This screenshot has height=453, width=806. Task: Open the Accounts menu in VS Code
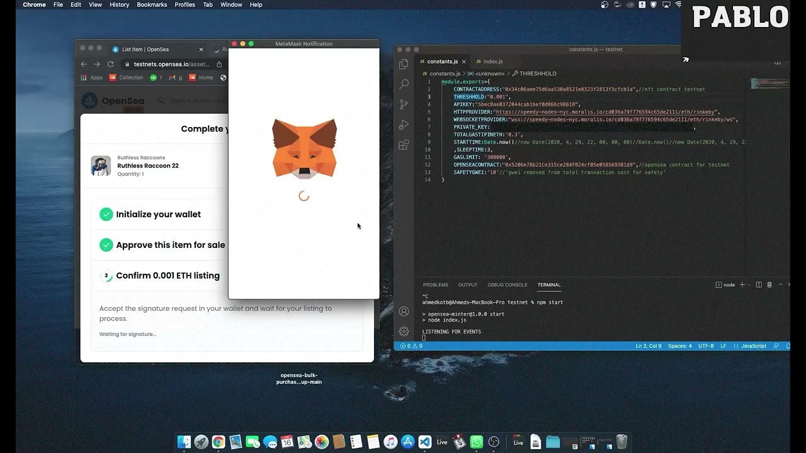click(404, 311)
